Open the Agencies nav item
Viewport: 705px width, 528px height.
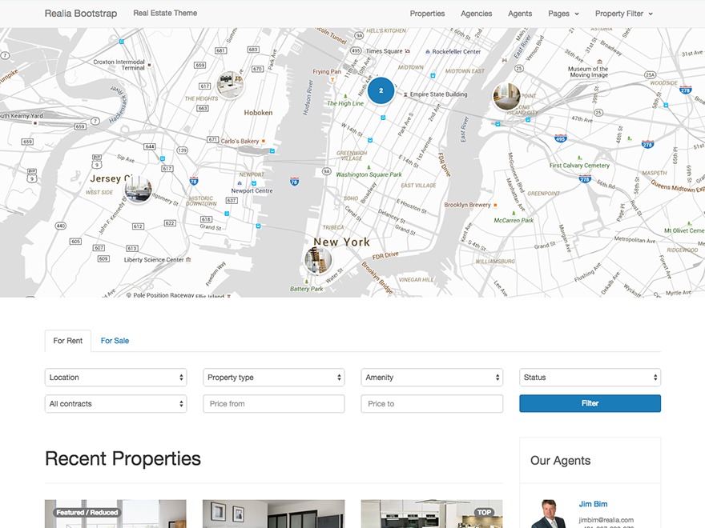(476, 14)
